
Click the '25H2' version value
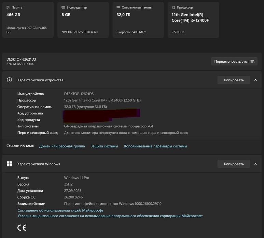click(x=68, y=184)
